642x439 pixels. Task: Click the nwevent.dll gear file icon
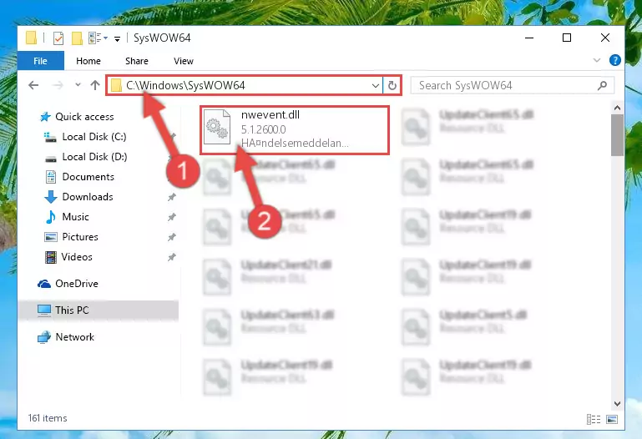pos(217,126)
